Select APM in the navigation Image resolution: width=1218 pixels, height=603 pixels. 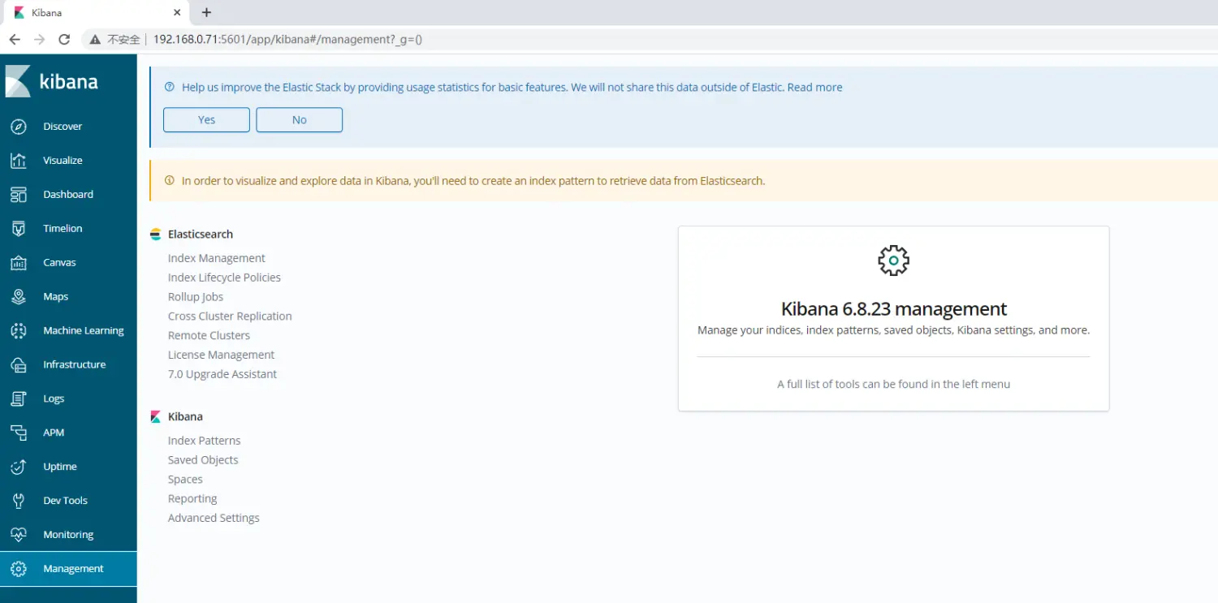pos(54,433)
